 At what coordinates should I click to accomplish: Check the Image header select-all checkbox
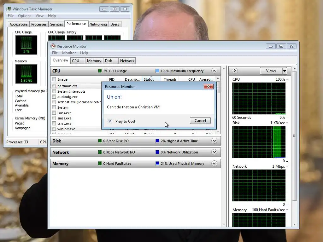(54, 79)
